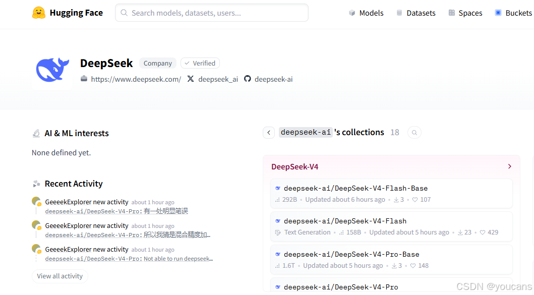Viewport: 534px width, 295px height.
Task: Click the 1.6T parameter size text
Action: [288, 266]
